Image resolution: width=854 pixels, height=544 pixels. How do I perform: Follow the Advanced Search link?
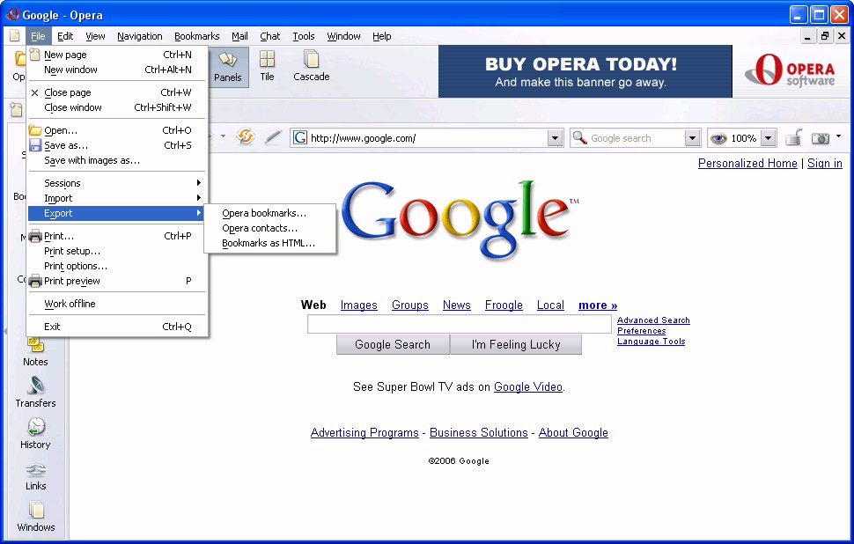pyautogui.click(x=653, y=320)
